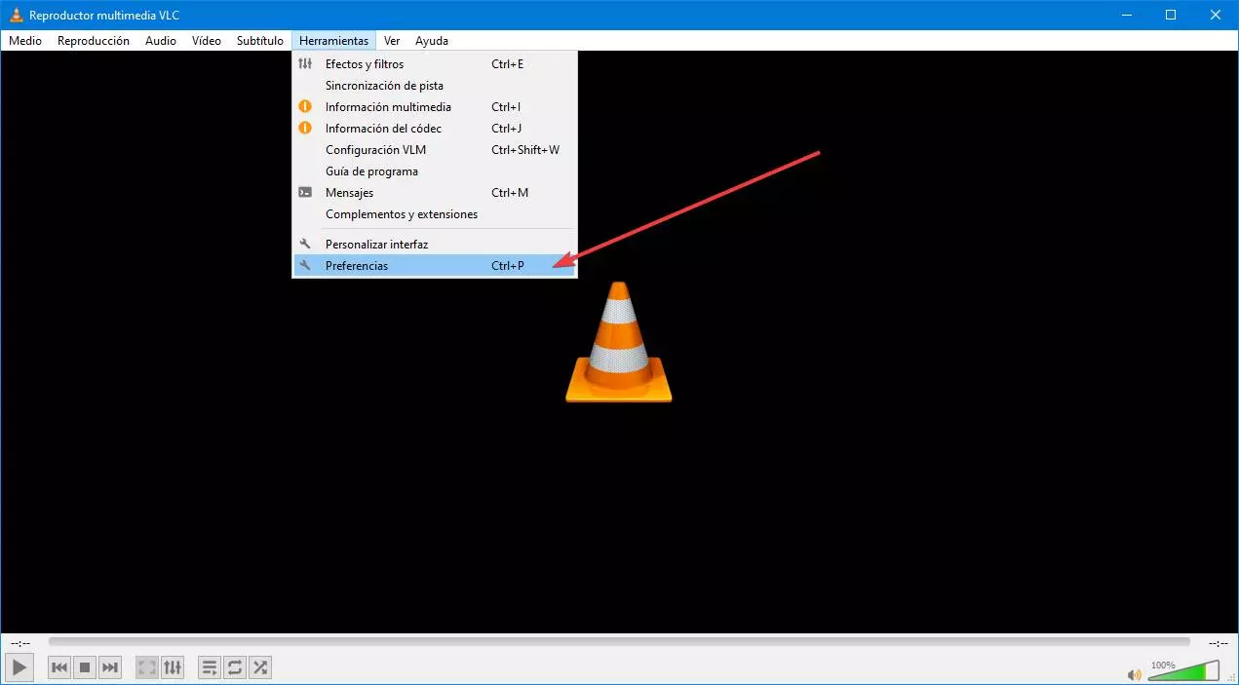Expand the Subtítulo menu

tap(259, 41)
